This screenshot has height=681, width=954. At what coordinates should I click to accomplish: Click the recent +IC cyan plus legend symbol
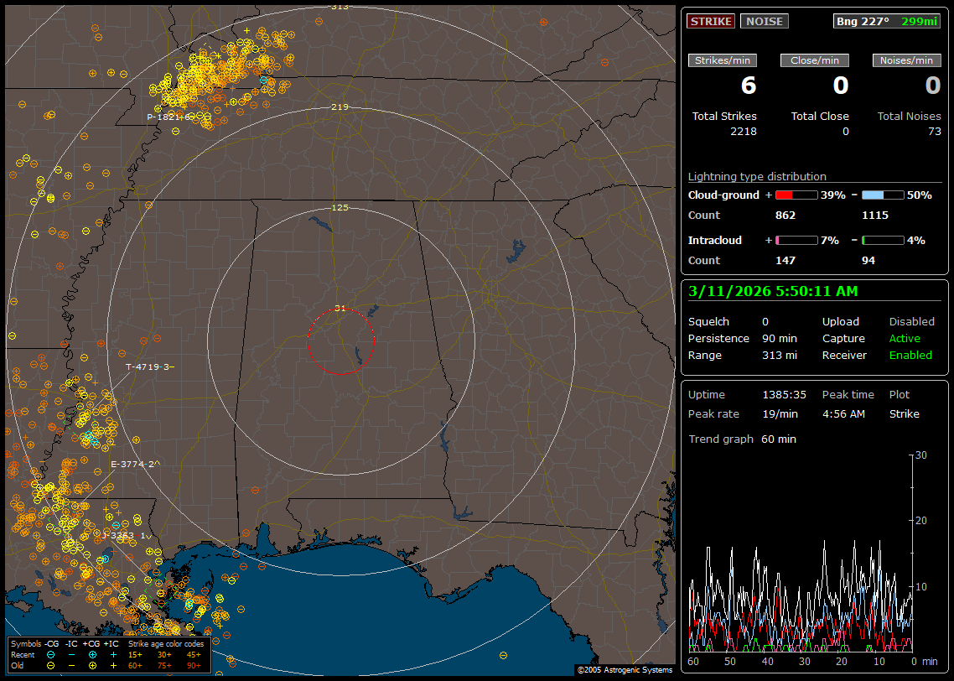(112, 654)
